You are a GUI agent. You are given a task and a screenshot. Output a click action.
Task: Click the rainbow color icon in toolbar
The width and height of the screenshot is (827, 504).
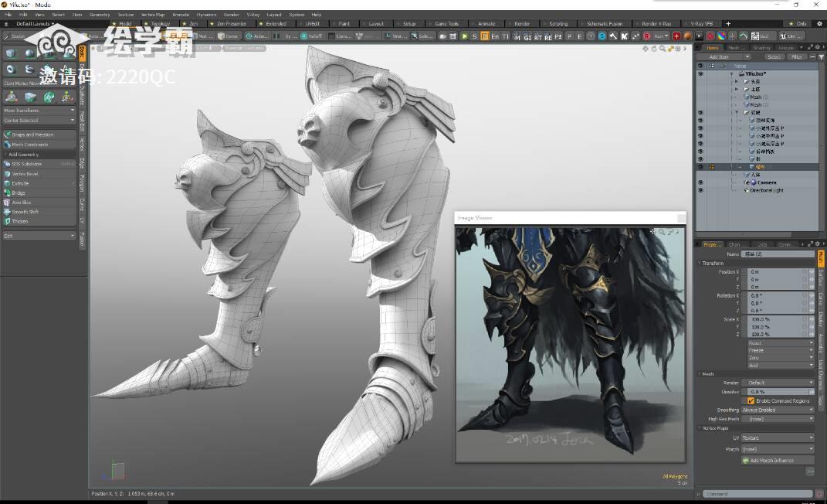721,36
